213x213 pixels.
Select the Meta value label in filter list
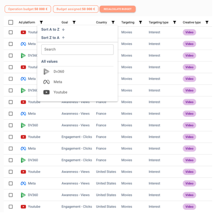[58, 82]
